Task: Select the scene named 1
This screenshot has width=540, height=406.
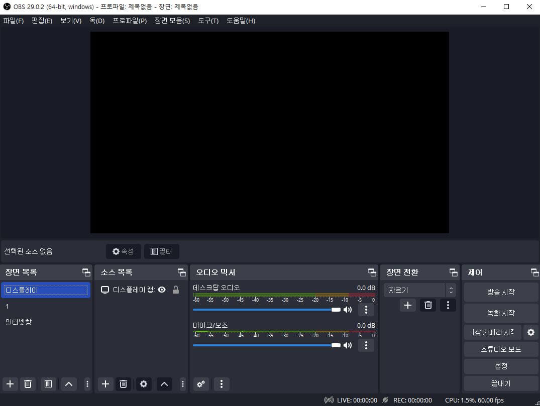Action: pyautogui.click(x=46, y=306)
